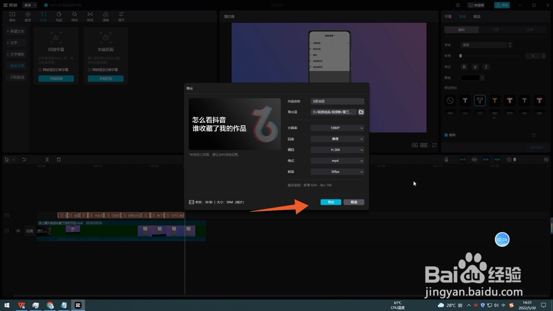Open the 滤镜 filters panel icon
This screenshot has height=311, width=553.
[106, 16]
